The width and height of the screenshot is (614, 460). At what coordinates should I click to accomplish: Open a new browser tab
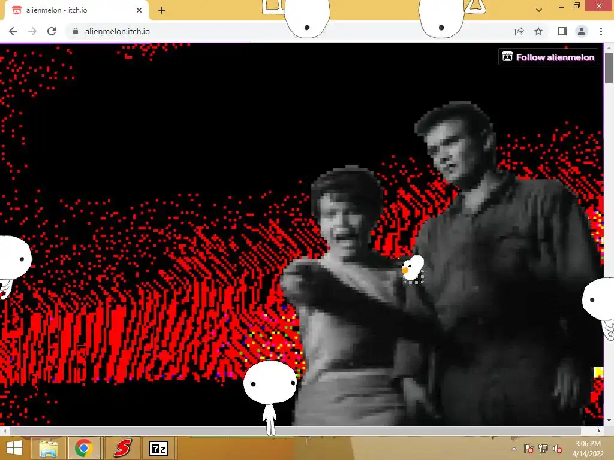(162, 10)
